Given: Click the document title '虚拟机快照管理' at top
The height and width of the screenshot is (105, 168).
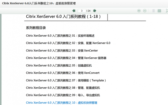Looking at the screenshot, I should point(66,3).
